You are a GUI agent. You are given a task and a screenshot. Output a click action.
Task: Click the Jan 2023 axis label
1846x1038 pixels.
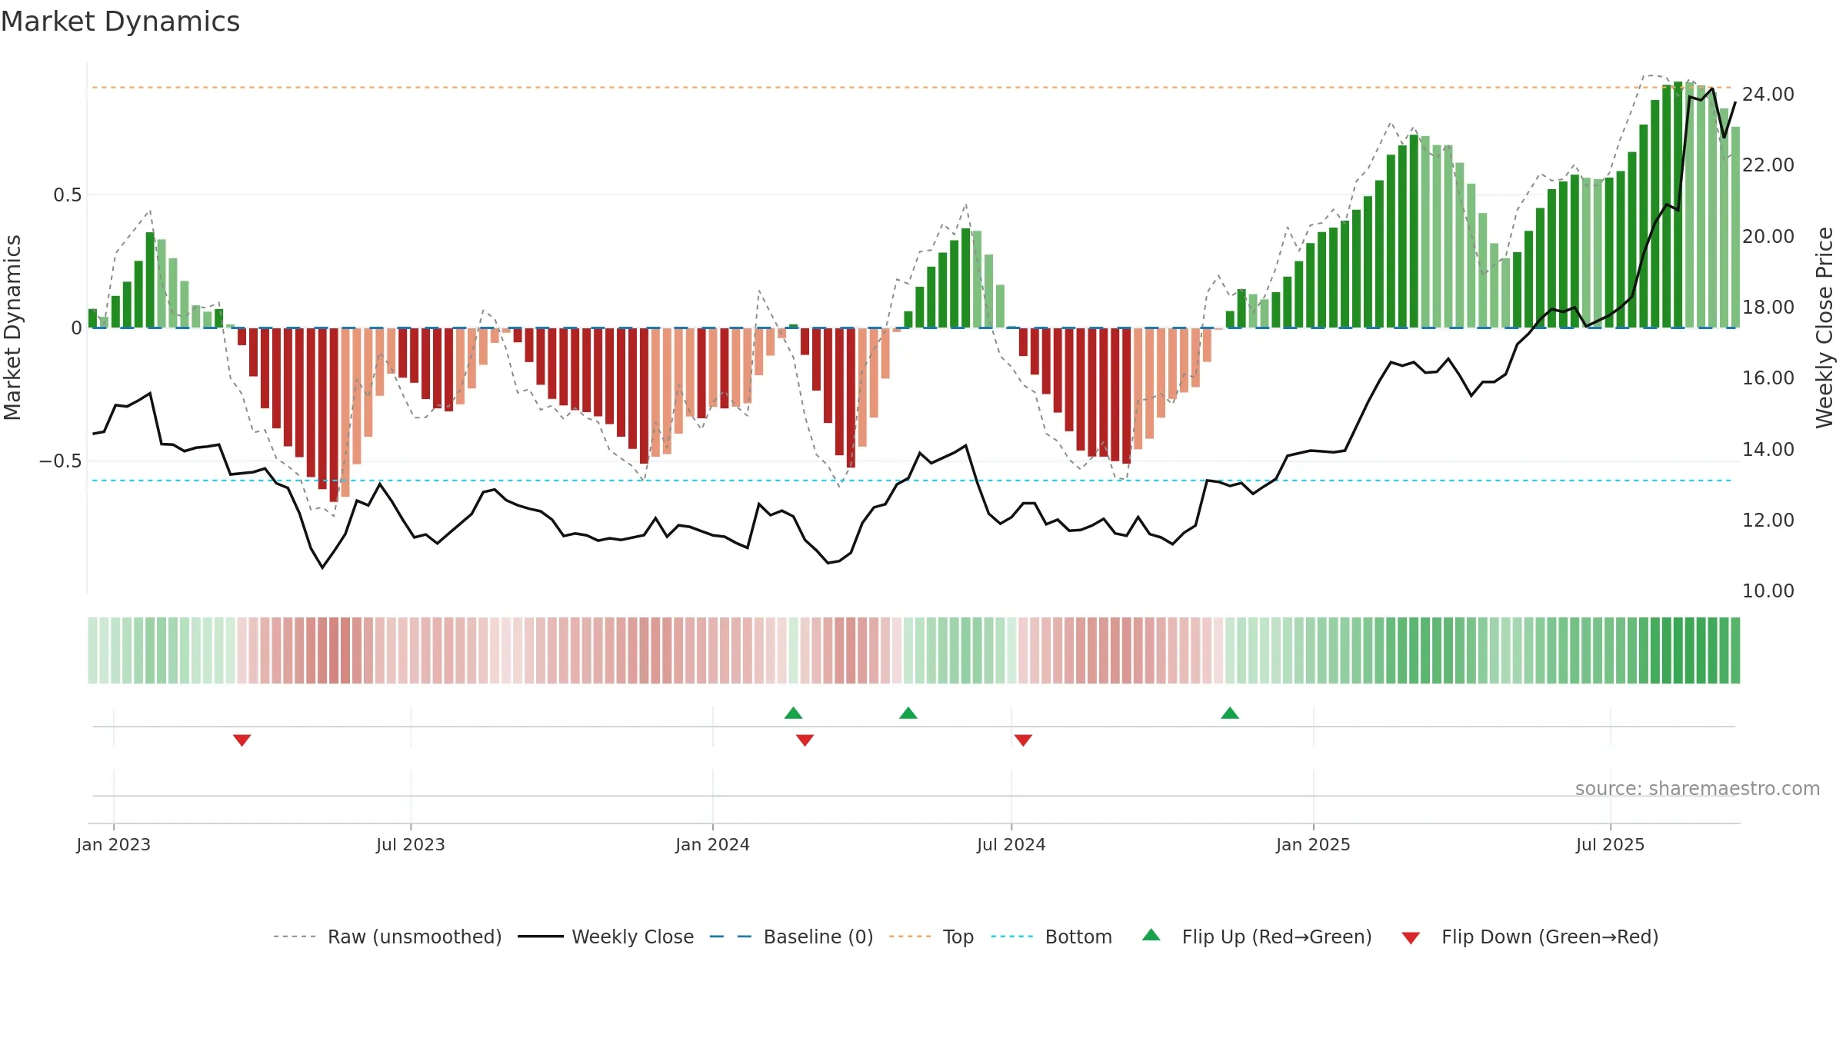coord(114,844)
